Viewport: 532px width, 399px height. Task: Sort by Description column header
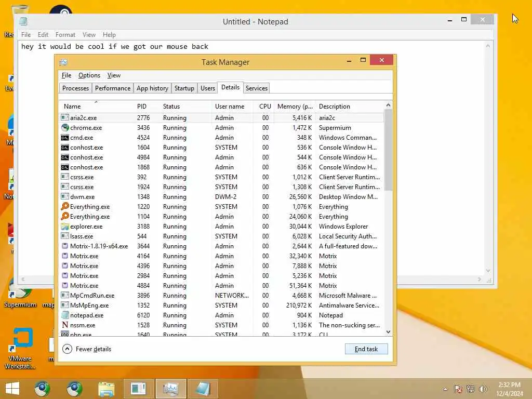350,106
